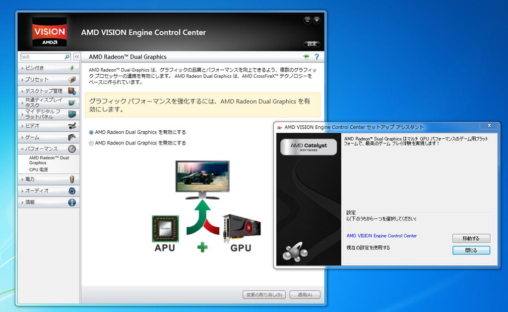Click the マイ デジタル フラットパネル monitor icon
508x312 pixels.
coord(72,114)
